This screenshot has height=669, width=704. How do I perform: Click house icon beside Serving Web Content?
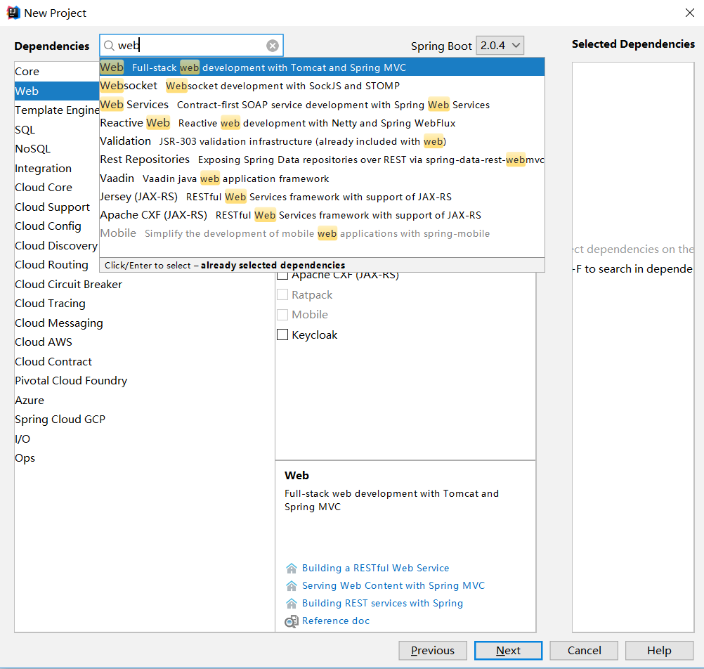pos(292,586)
